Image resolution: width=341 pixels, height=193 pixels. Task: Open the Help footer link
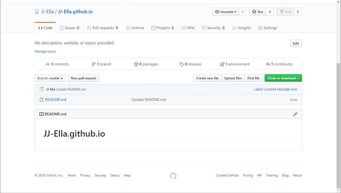click(127, 176)
